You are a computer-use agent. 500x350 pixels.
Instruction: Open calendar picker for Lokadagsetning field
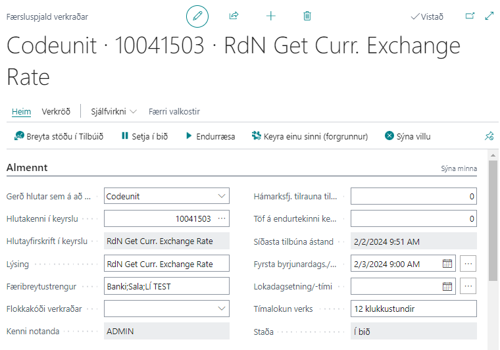tap(447, 286)
